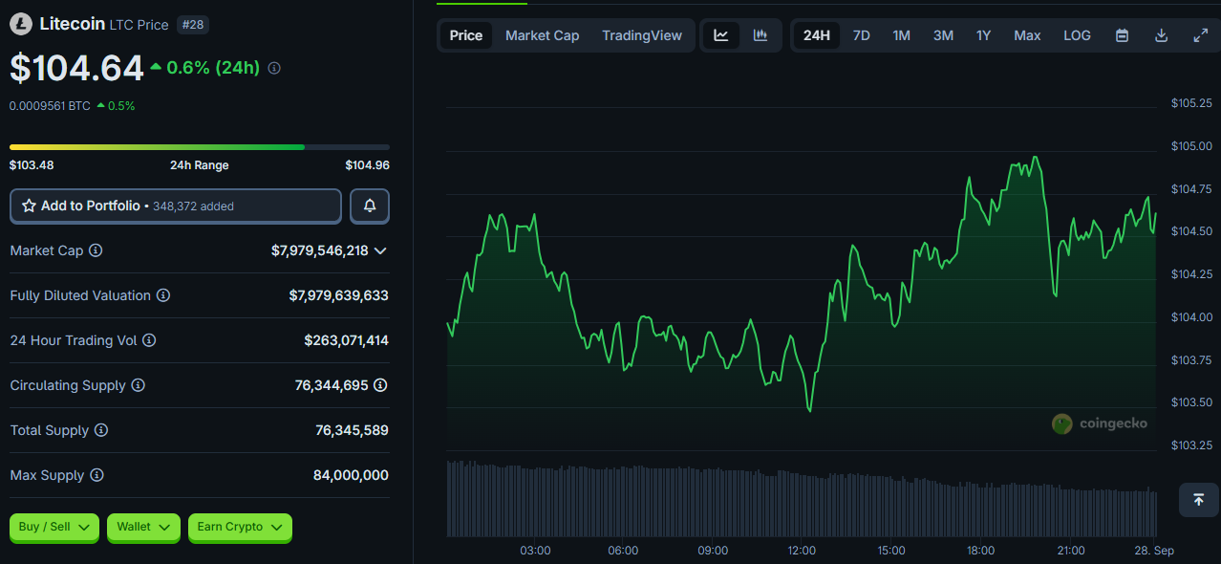
Task: Download chart data icon
Action: 1162,35
